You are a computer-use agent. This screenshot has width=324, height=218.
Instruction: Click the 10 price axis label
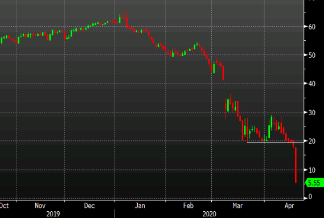312,170
